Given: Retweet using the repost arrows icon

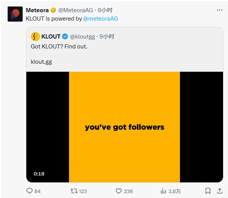Looking at the screenshot, I should 74,191.
